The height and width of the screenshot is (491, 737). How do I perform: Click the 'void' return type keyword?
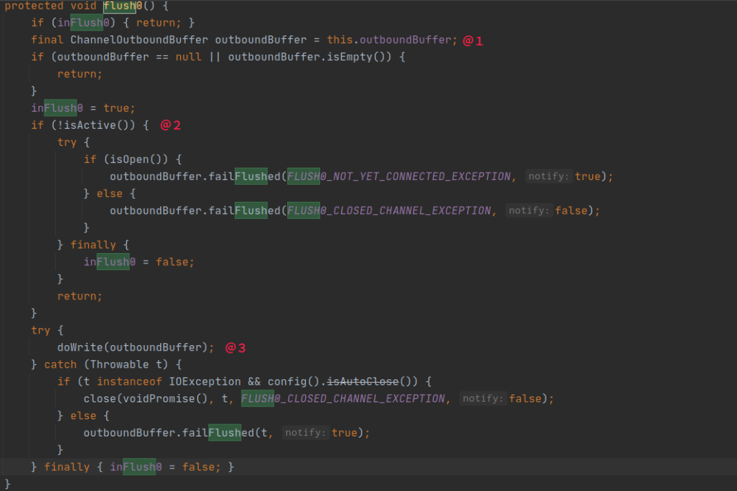[83, 5]
